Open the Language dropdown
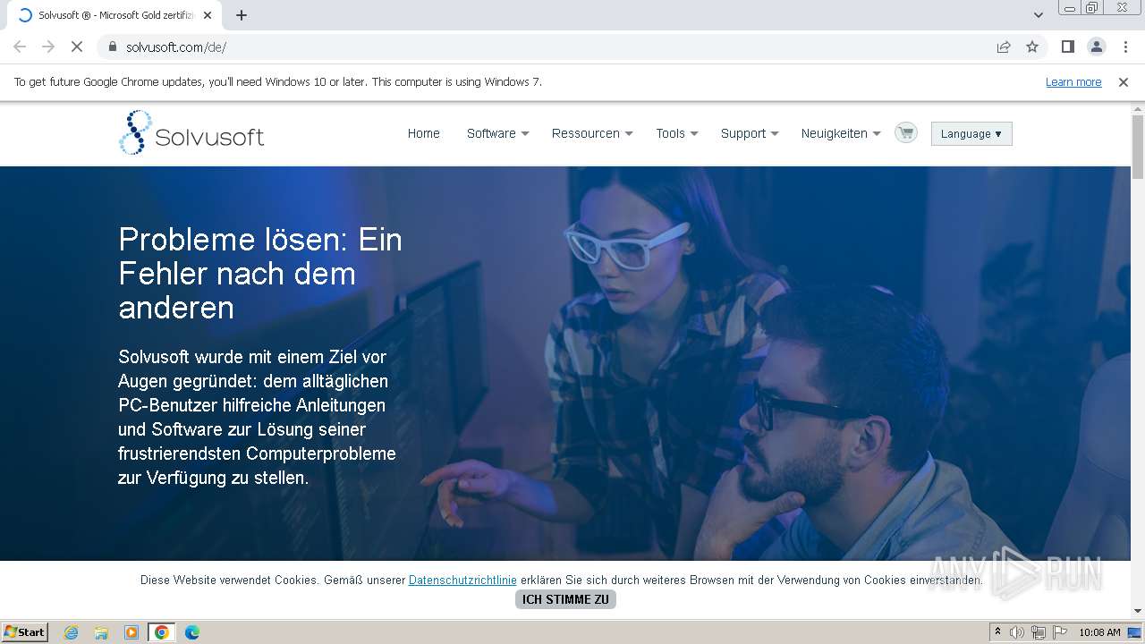Image resolution: width=1145 pixels, height=644 pixels. click(x=971, y=133)
